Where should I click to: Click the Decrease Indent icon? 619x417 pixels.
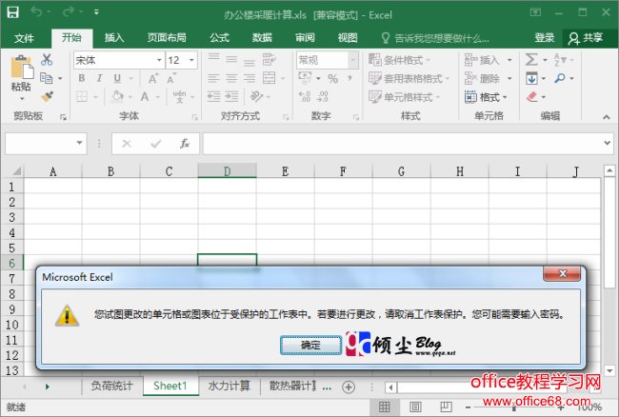[x=213, y=96]
